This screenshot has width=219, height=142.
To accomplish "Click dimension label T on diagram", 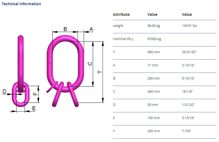I will [x=100, y=72].
